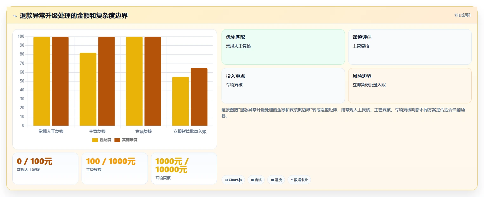Click the 匹配度 bar for 专项复核
Image resolution: width=484 pixels, height=197 pixels.
[x=134, y=81]
